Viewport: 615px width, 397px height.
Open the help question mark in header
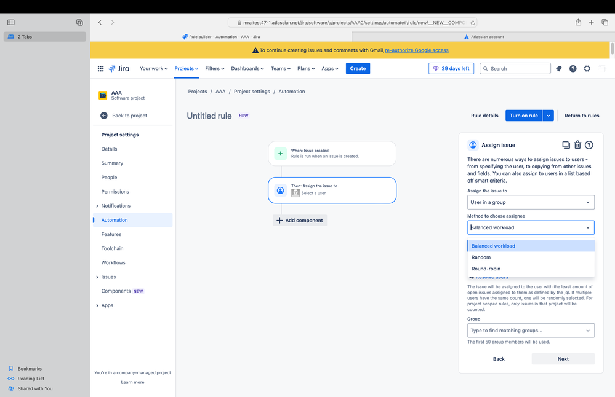click(573, 68)
